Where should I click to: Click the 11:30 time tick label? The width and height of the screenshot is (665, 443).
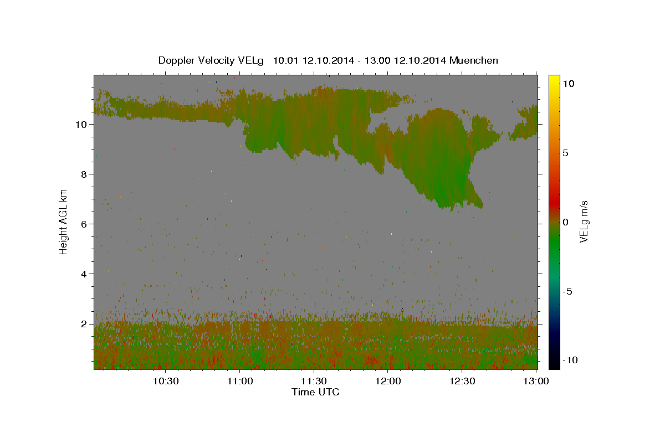click(314, 382)
